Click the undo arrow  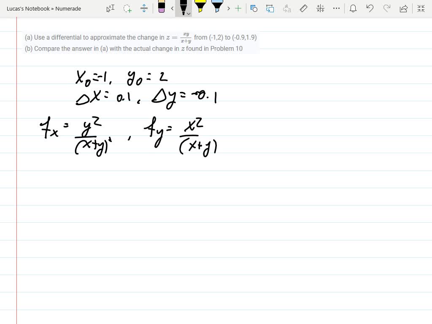tap(370, 8)
